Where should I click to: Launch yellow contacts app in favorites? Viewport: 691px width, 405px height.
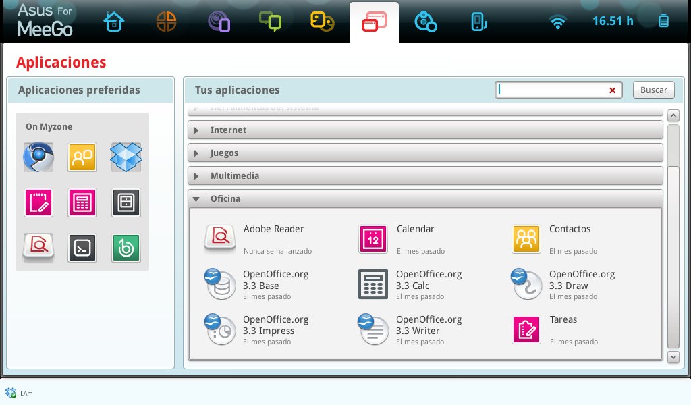(82, 157)
